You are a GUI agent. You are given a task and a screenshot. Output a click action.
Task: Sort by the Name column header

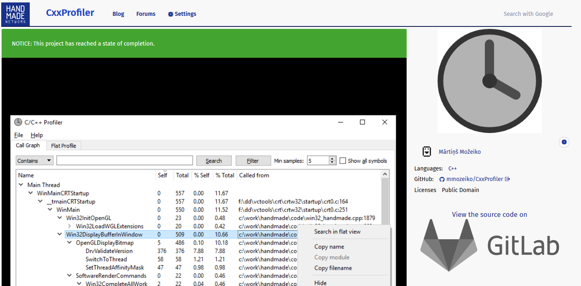pos(86,175)
